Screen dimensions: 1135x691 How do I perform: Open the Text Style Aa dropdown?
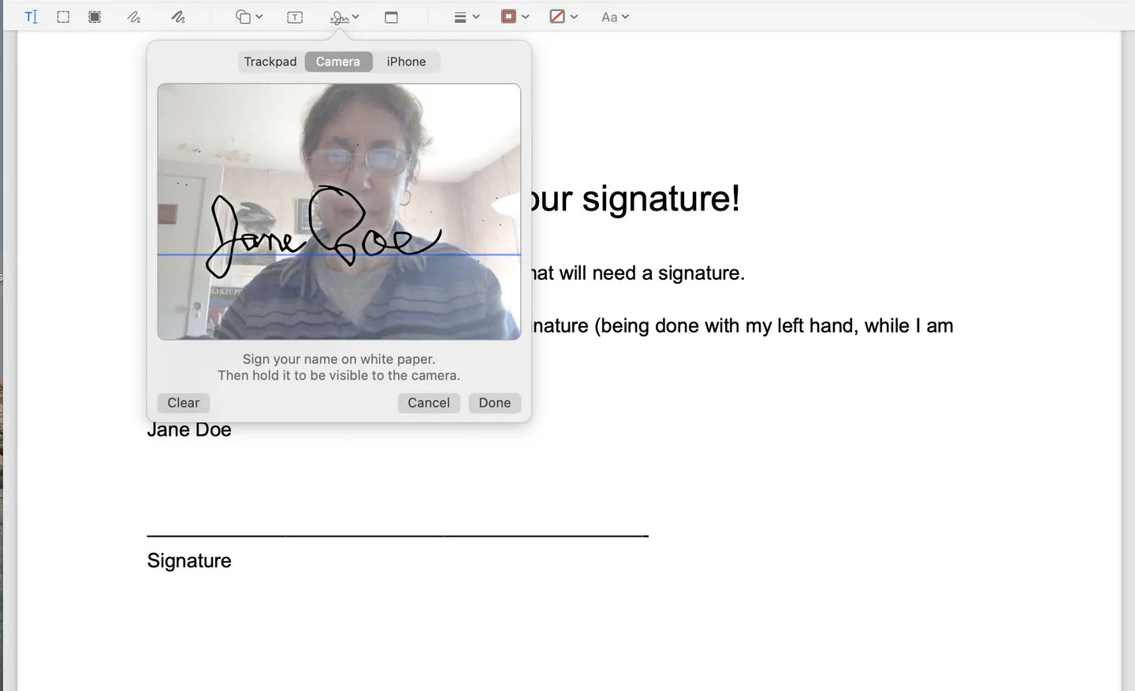pos(615,16)
